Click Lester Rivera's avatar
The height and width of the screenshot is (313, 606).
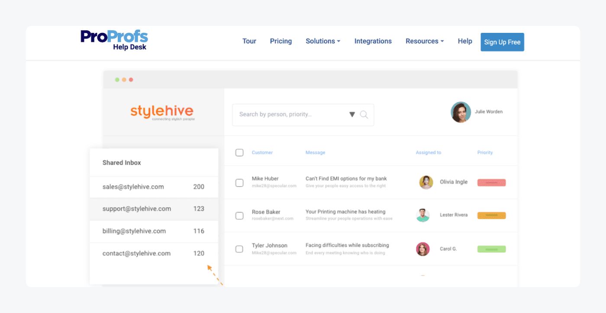coord(423,215)
